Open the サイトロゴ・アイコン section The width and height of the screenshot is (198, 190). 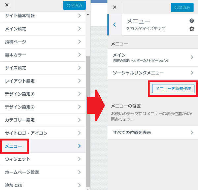coord(26,133)
